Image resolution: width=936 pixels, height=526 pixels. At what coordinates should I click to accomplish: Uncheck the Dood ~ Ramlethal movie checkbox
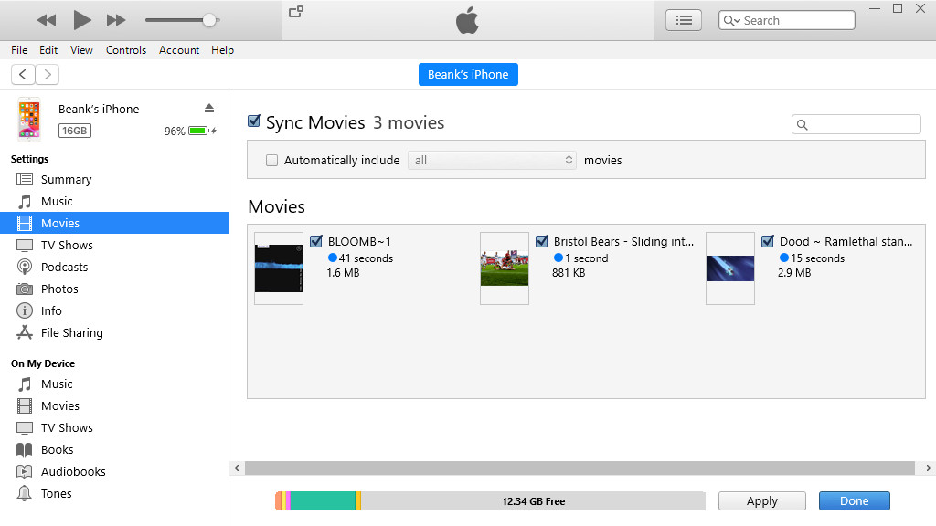click(768, 241)
